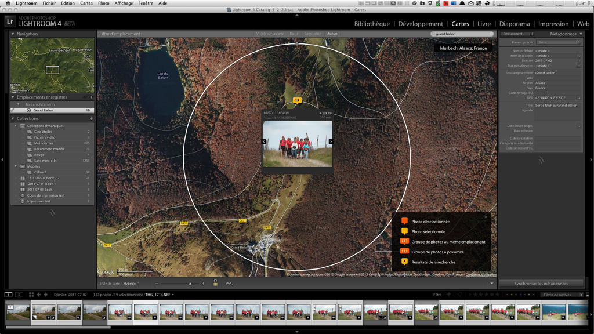Open the Fichier menu
Viewport: 594px width, 334px height.
[49, 3]
